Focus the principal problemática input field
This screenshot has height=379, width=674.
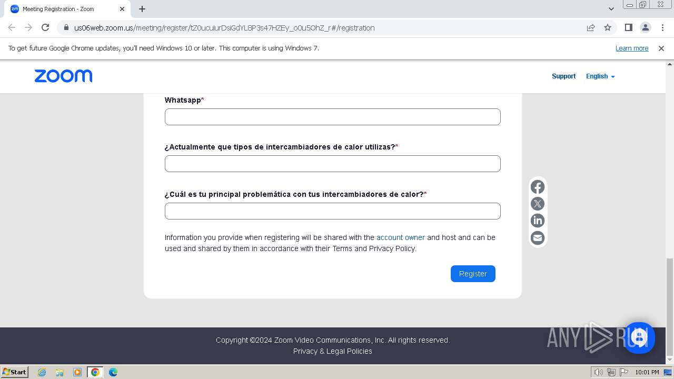[333, 211]
